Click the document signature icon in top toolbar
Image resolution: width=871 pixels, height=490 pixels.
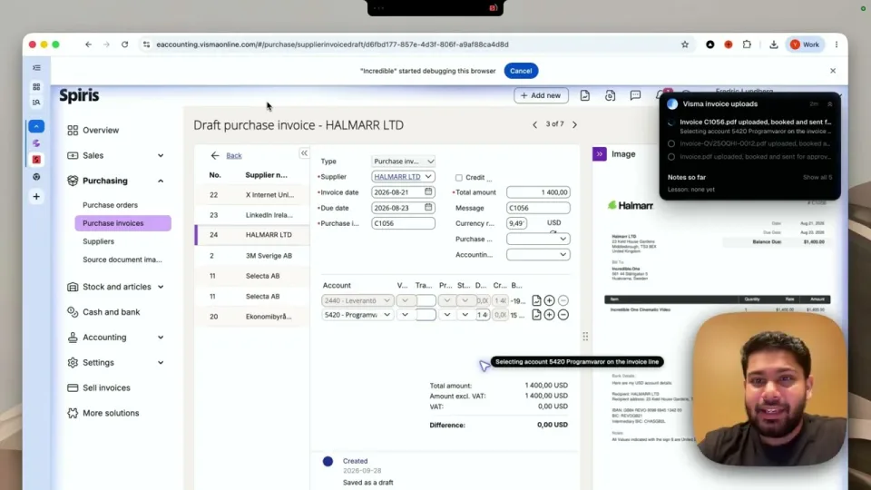pyautogui.click(x=585, y=95)
